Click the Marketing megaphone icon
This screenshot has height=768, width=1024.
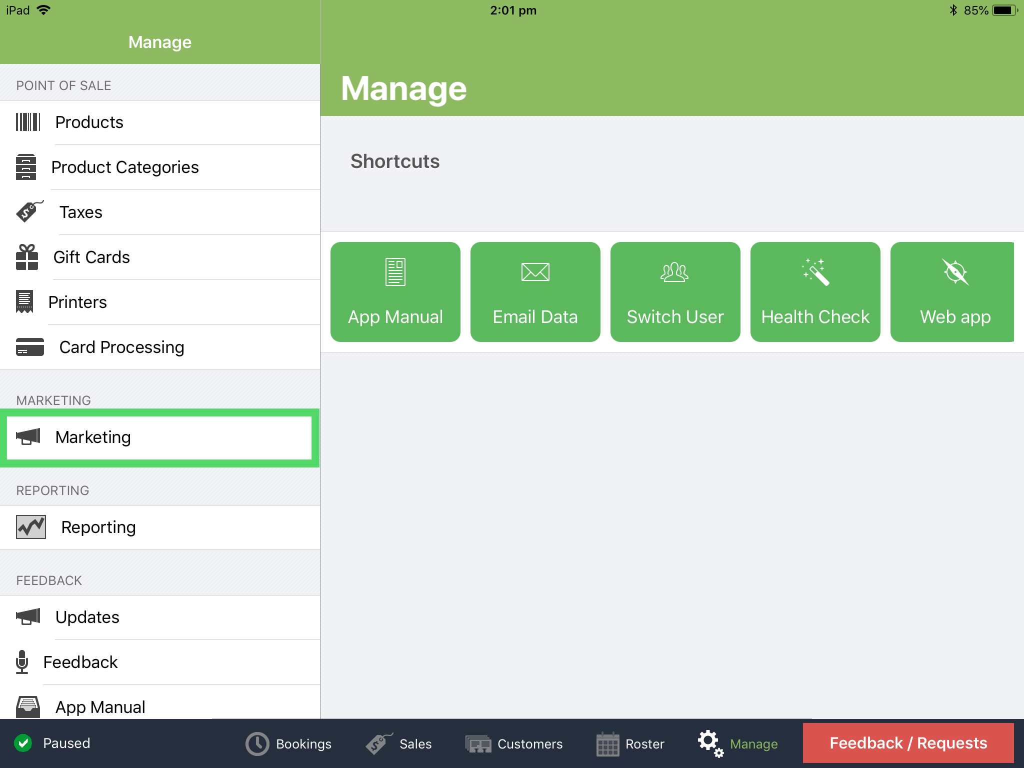tap(28, 436)
